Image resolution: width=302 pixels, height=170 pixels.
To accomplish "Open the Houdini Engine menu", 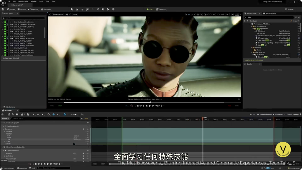I will tap(23, 1).
